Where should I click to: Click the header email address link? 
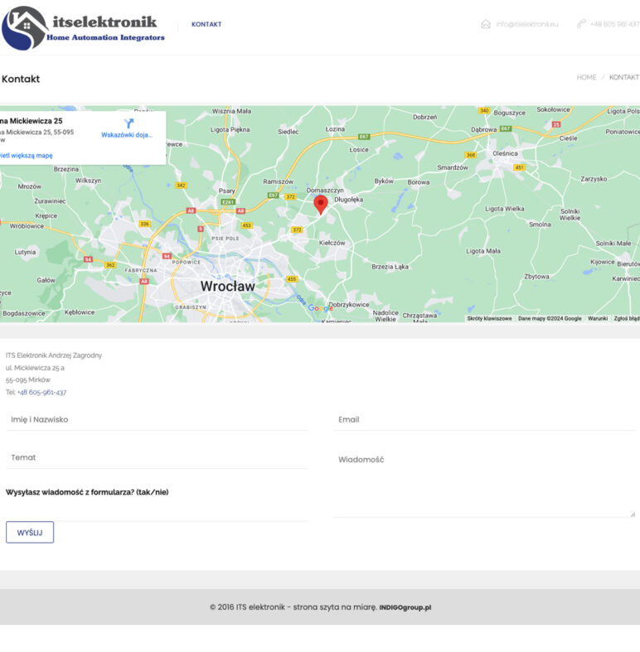tap(526, 24)
